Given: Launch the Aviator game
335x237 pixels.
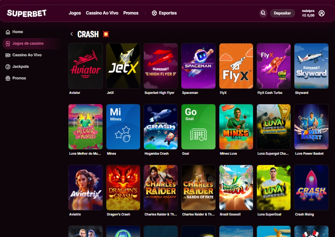Looking at the screenshot, I should click(x=85, y=65).
